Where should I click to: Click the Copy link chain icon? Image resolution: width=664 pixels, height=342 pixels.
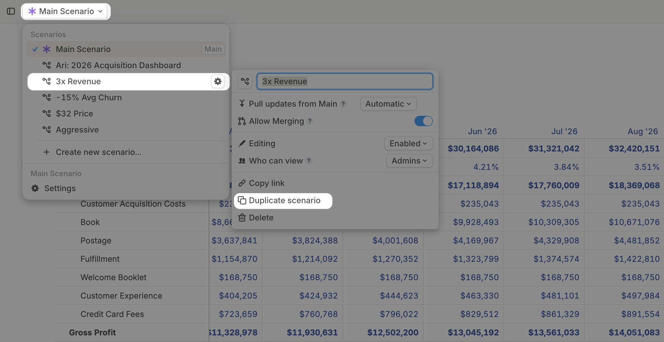(242, 183)
